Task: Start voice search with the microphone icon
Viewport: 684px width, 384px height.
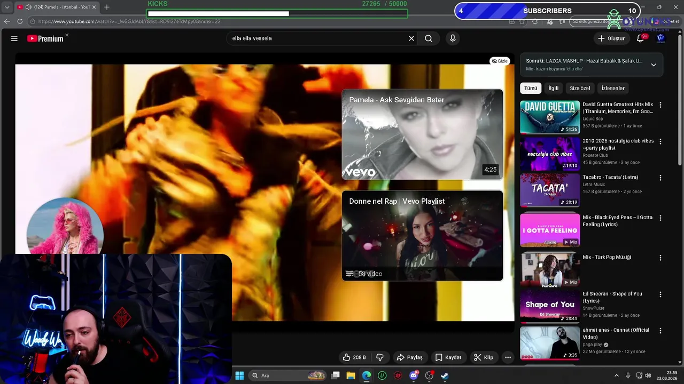Action: (x=453, y=38)
